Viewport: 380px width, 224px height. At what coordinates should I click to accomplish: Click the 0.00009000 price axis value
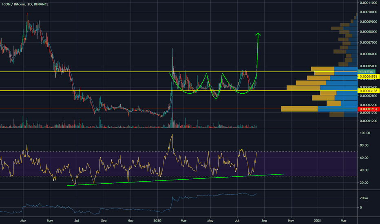click(x=368, y=22)
